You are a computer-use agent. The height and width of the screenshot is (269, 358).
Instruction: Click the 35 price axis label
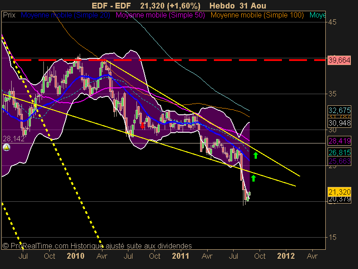[332, 94]
